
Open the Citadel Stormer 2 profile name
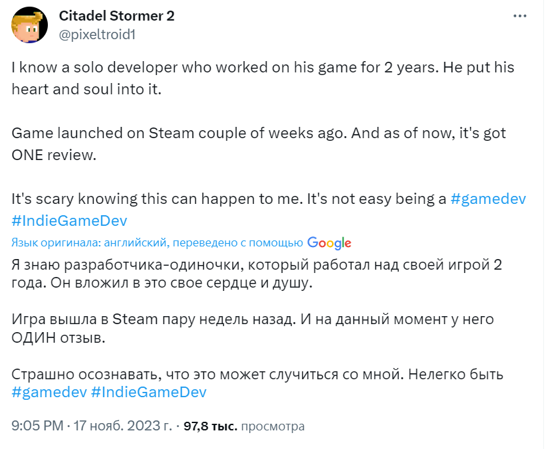(117, 17)
